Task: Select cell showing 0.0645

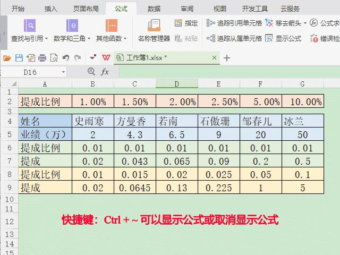Action: pyautogui.click(x=134, y=188)
